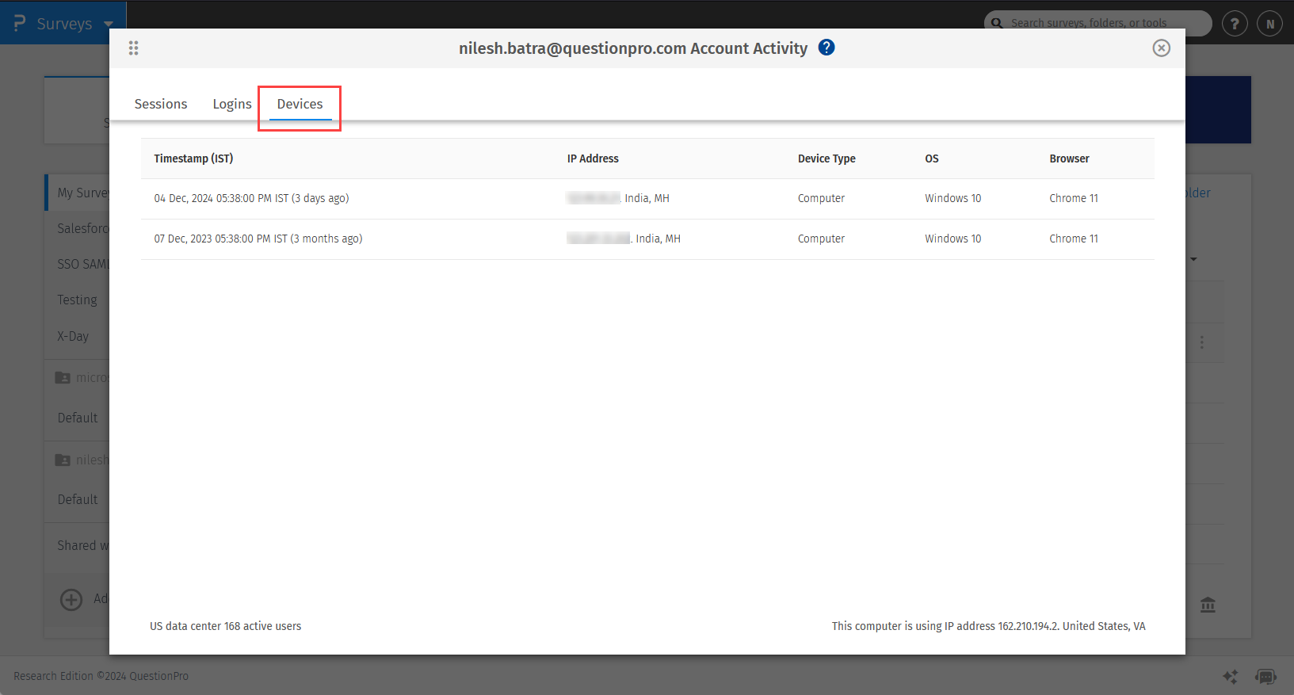
Task: Click the US data center active users text
Action: (x=226, y=626)
